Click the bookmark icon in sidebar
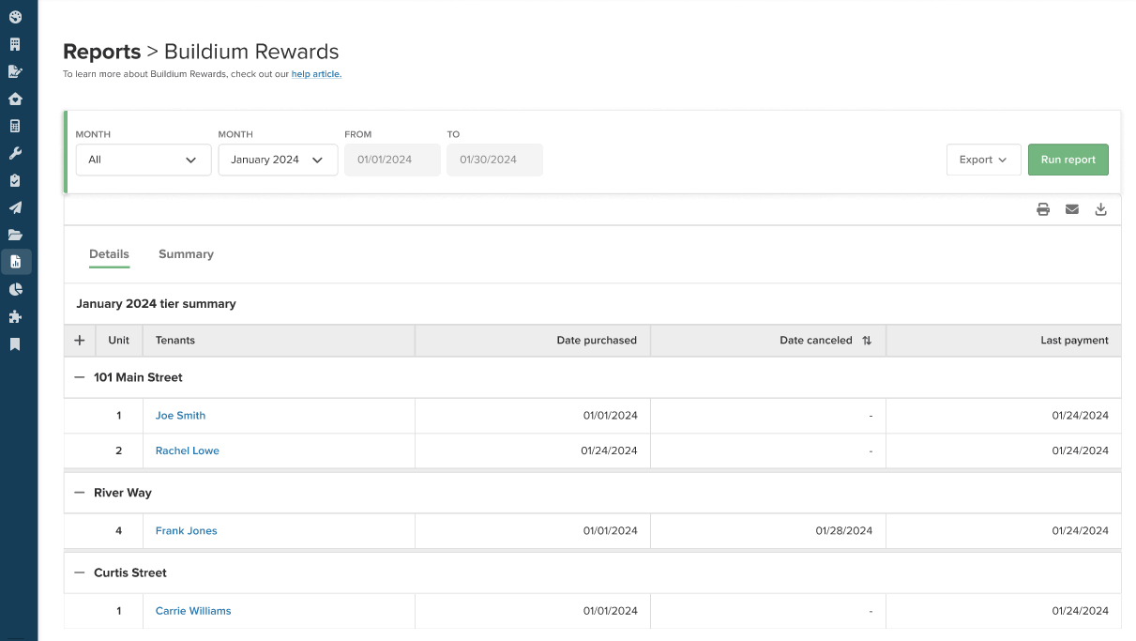Screen dimensions: 1136x641 [15, 344]
